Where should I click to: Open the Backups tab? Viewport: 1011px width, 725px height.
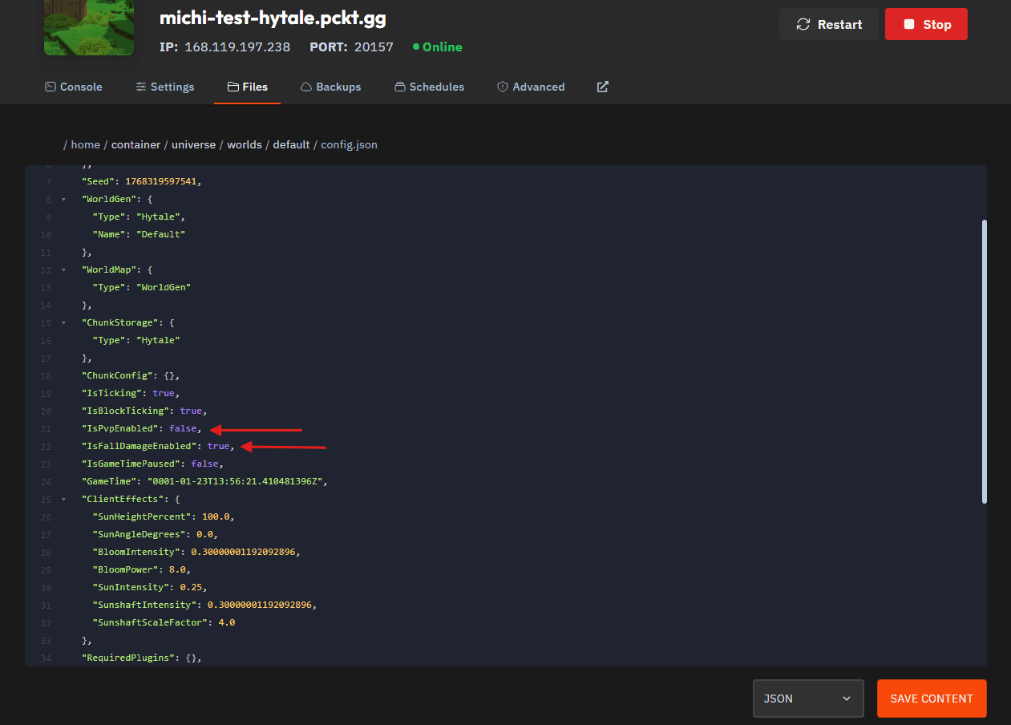pos(330,87)
